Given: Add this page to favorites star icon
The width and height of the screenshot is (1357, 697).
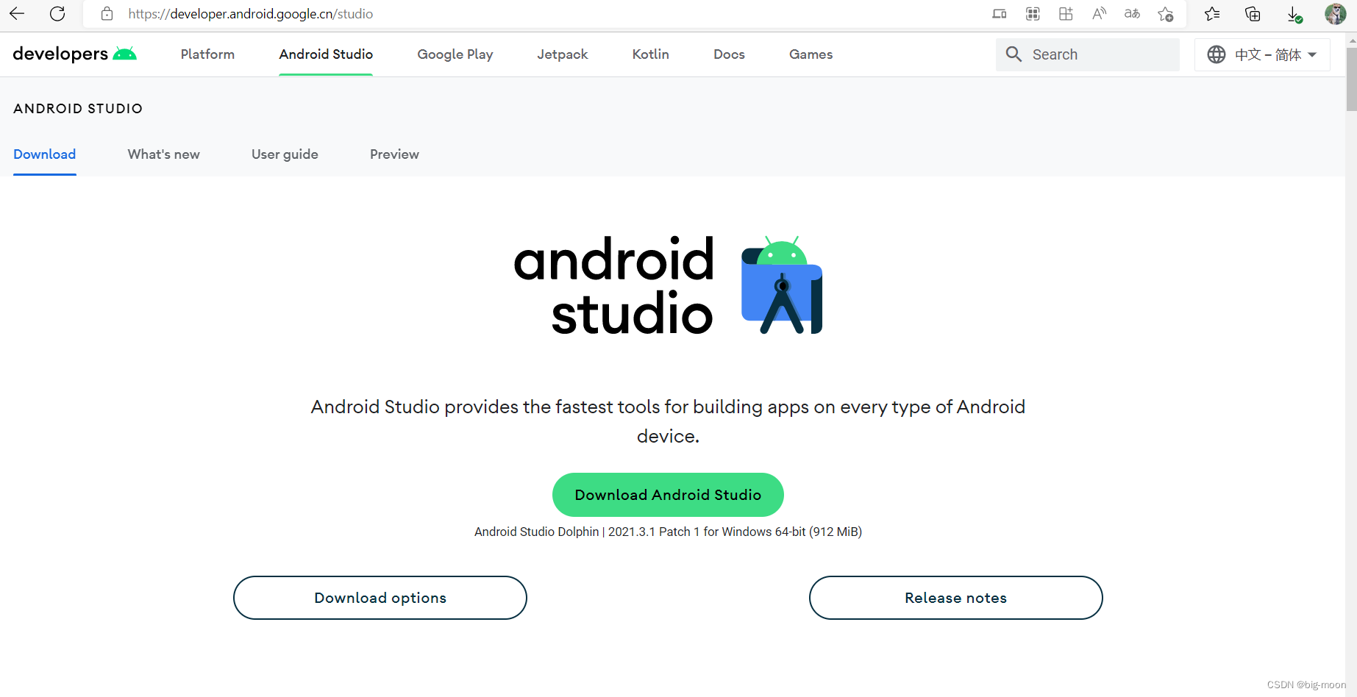Looking at the screenshot, I should (x=1165, y=13).
